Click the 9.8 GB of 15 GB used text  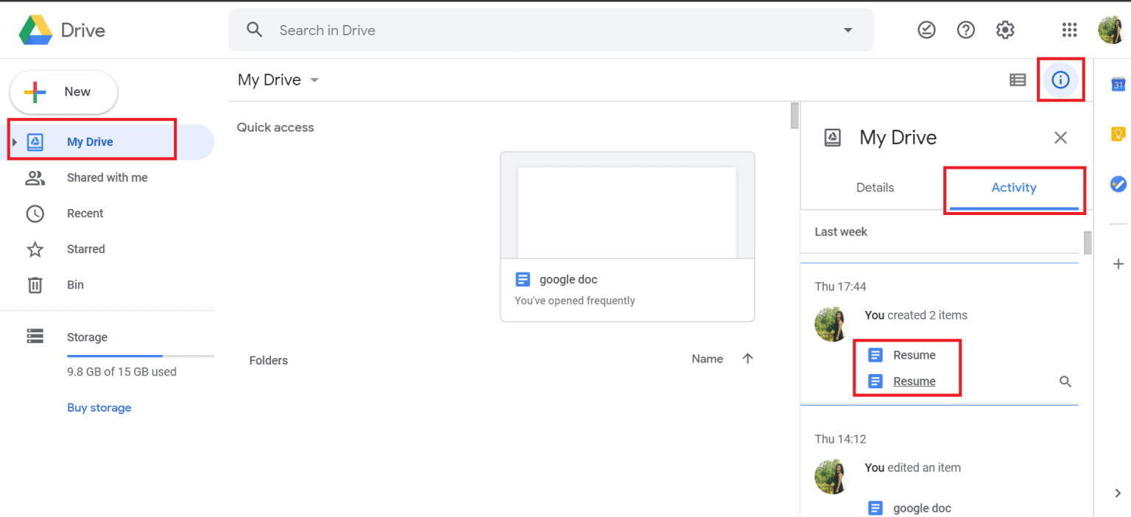[x=121, y=372]
